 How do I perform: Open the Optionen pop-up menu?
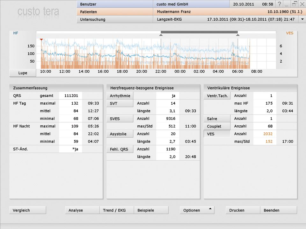(x=197, y=210)
